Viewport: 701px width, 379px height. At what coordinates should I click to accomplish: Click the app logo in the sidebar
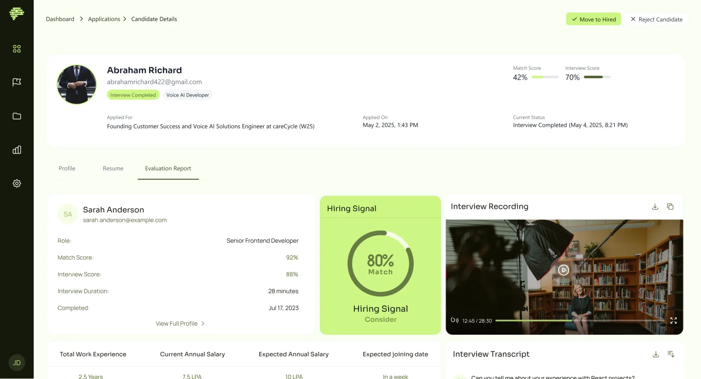17,14
